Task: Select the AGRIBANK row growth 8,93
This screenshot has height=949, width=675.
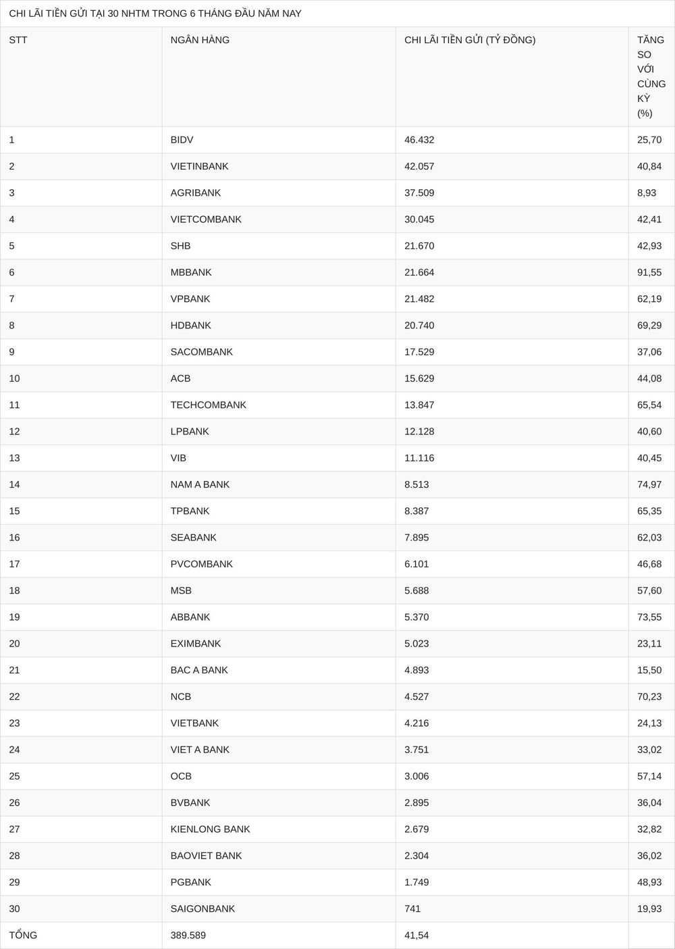Action: 647,193
